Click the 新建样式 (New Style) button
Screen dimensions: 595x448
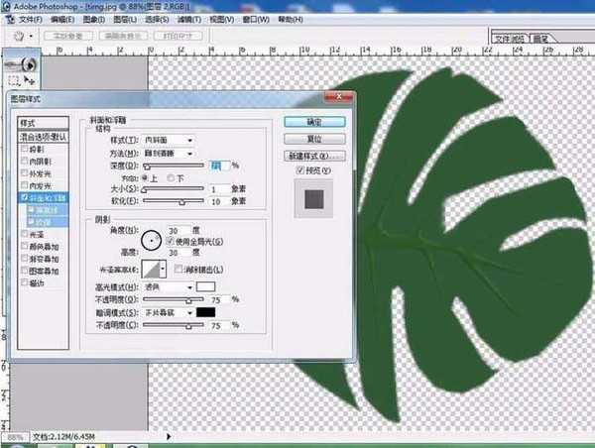point(314,156)
